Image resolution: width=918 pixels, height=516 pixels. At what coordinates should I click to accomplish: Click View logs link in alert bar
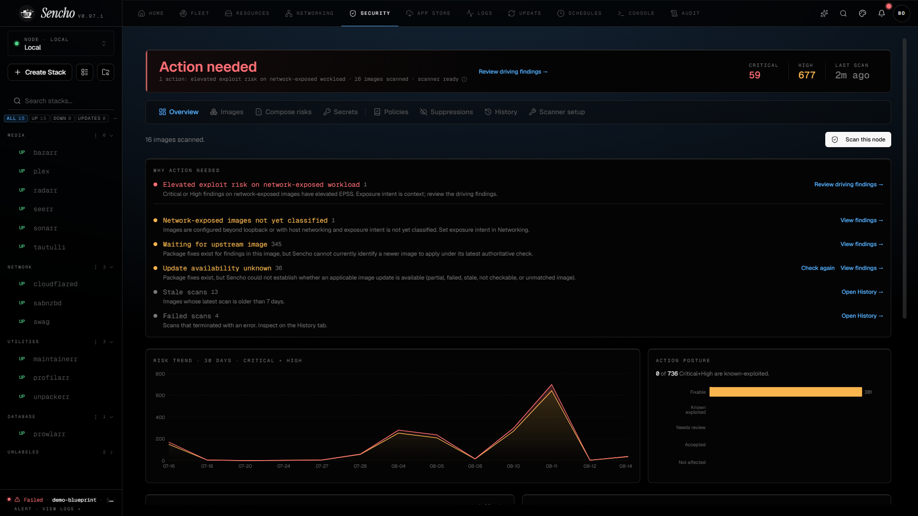[x=61, y=509]
